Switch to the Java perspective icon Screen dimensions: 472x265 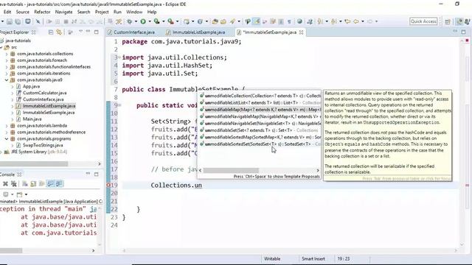click(459, 21)
